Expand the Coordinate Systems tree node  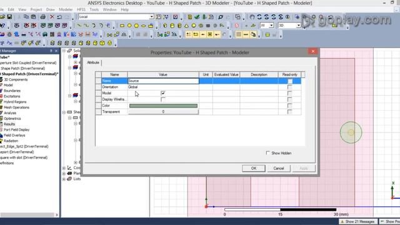[64, 168]
